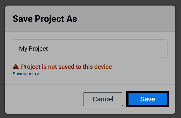Click the 'Project is not saved' warning text
The width and height of the screenshot is (181, 118).
point(66,67)
